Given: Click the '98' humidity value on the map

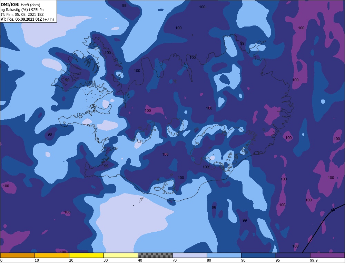Looking at the screenshot, I should 50,134.
